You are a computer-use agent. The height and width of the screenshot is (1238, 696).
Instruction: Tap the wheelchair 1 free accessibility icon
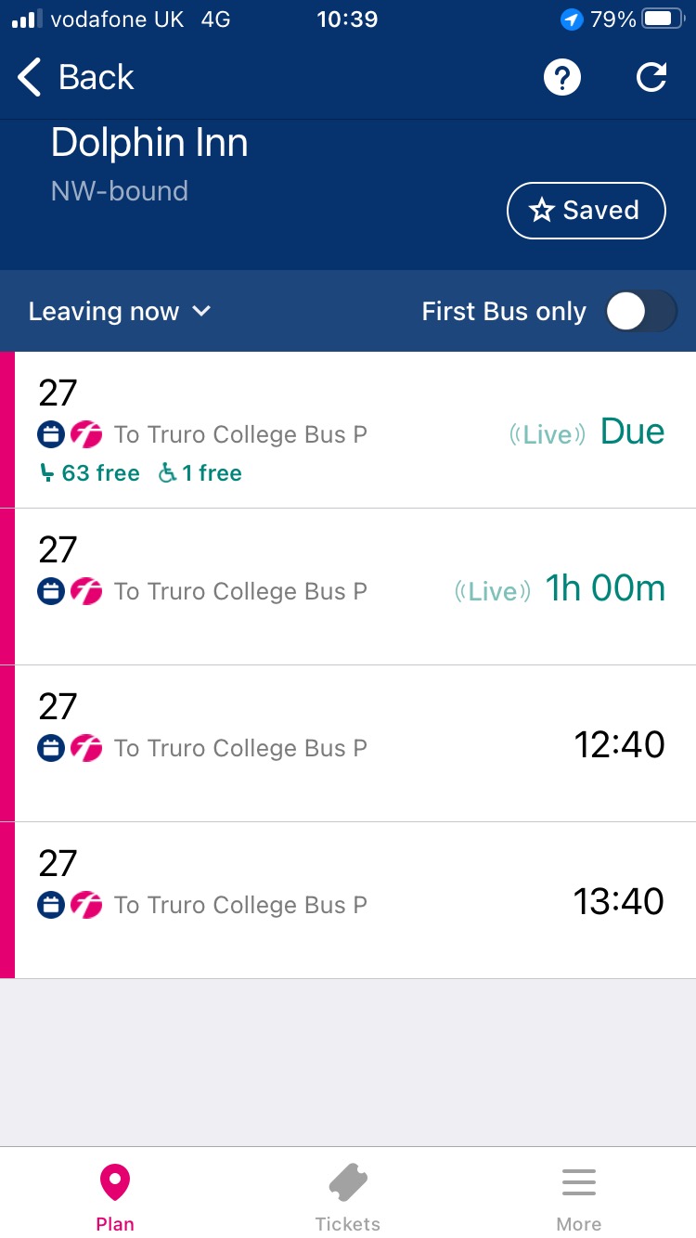pos(167,473)
